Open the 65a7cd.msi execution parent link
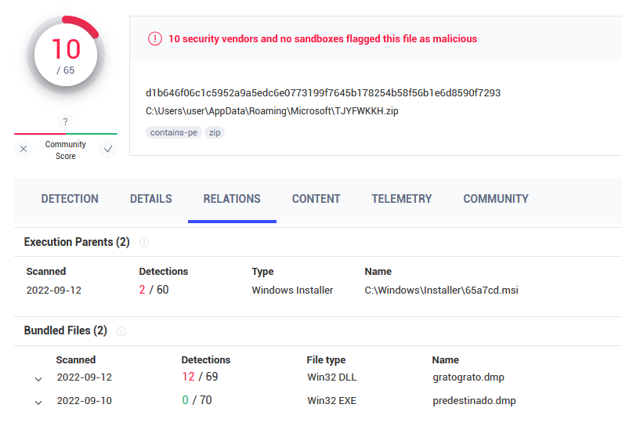The height and width of the screenshot is (426, 622). (442, 290)
